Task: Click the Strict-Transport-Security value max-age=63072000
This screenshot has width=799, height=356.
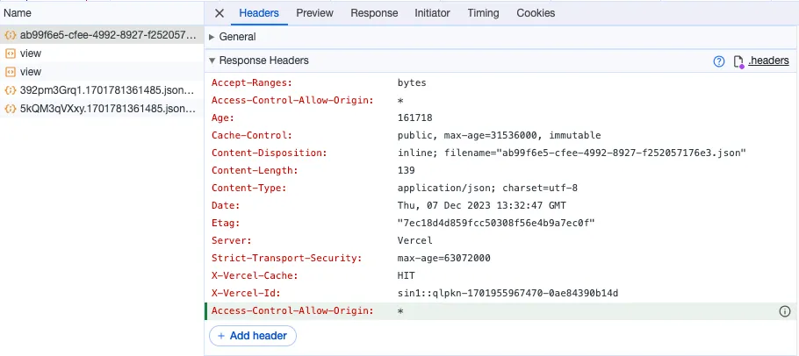Action: pyautogui.click(x=443, y=259)
